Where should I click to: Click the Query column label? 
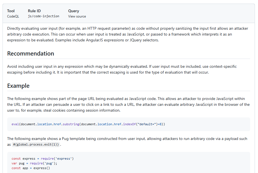coord(73,11)
